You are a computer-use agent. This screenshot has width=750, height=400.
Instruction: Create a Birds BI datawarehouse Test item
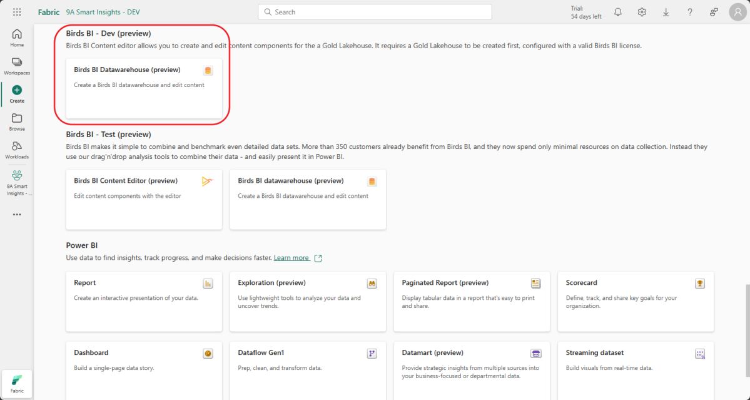click(308, 200)
